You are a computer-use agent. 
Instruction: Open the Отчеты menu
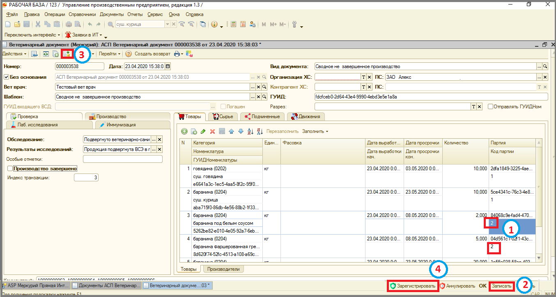coord(135,14)
